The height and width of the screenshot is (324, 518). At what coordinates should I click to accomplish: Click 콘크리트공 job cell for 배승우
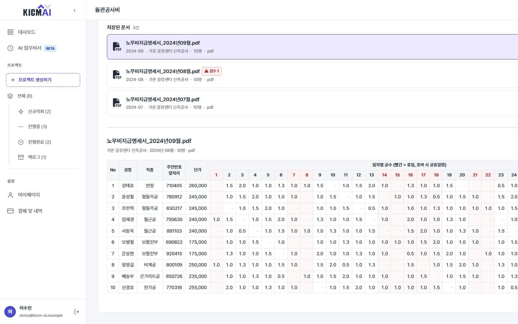tap(150, 276)
